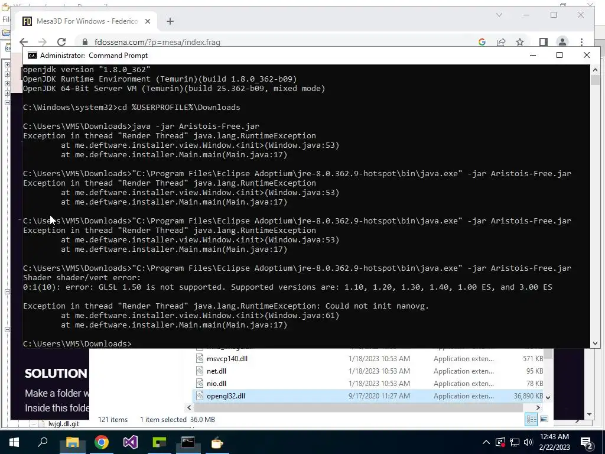
Task: Open the notification center icon
Action: click(587, 442)
